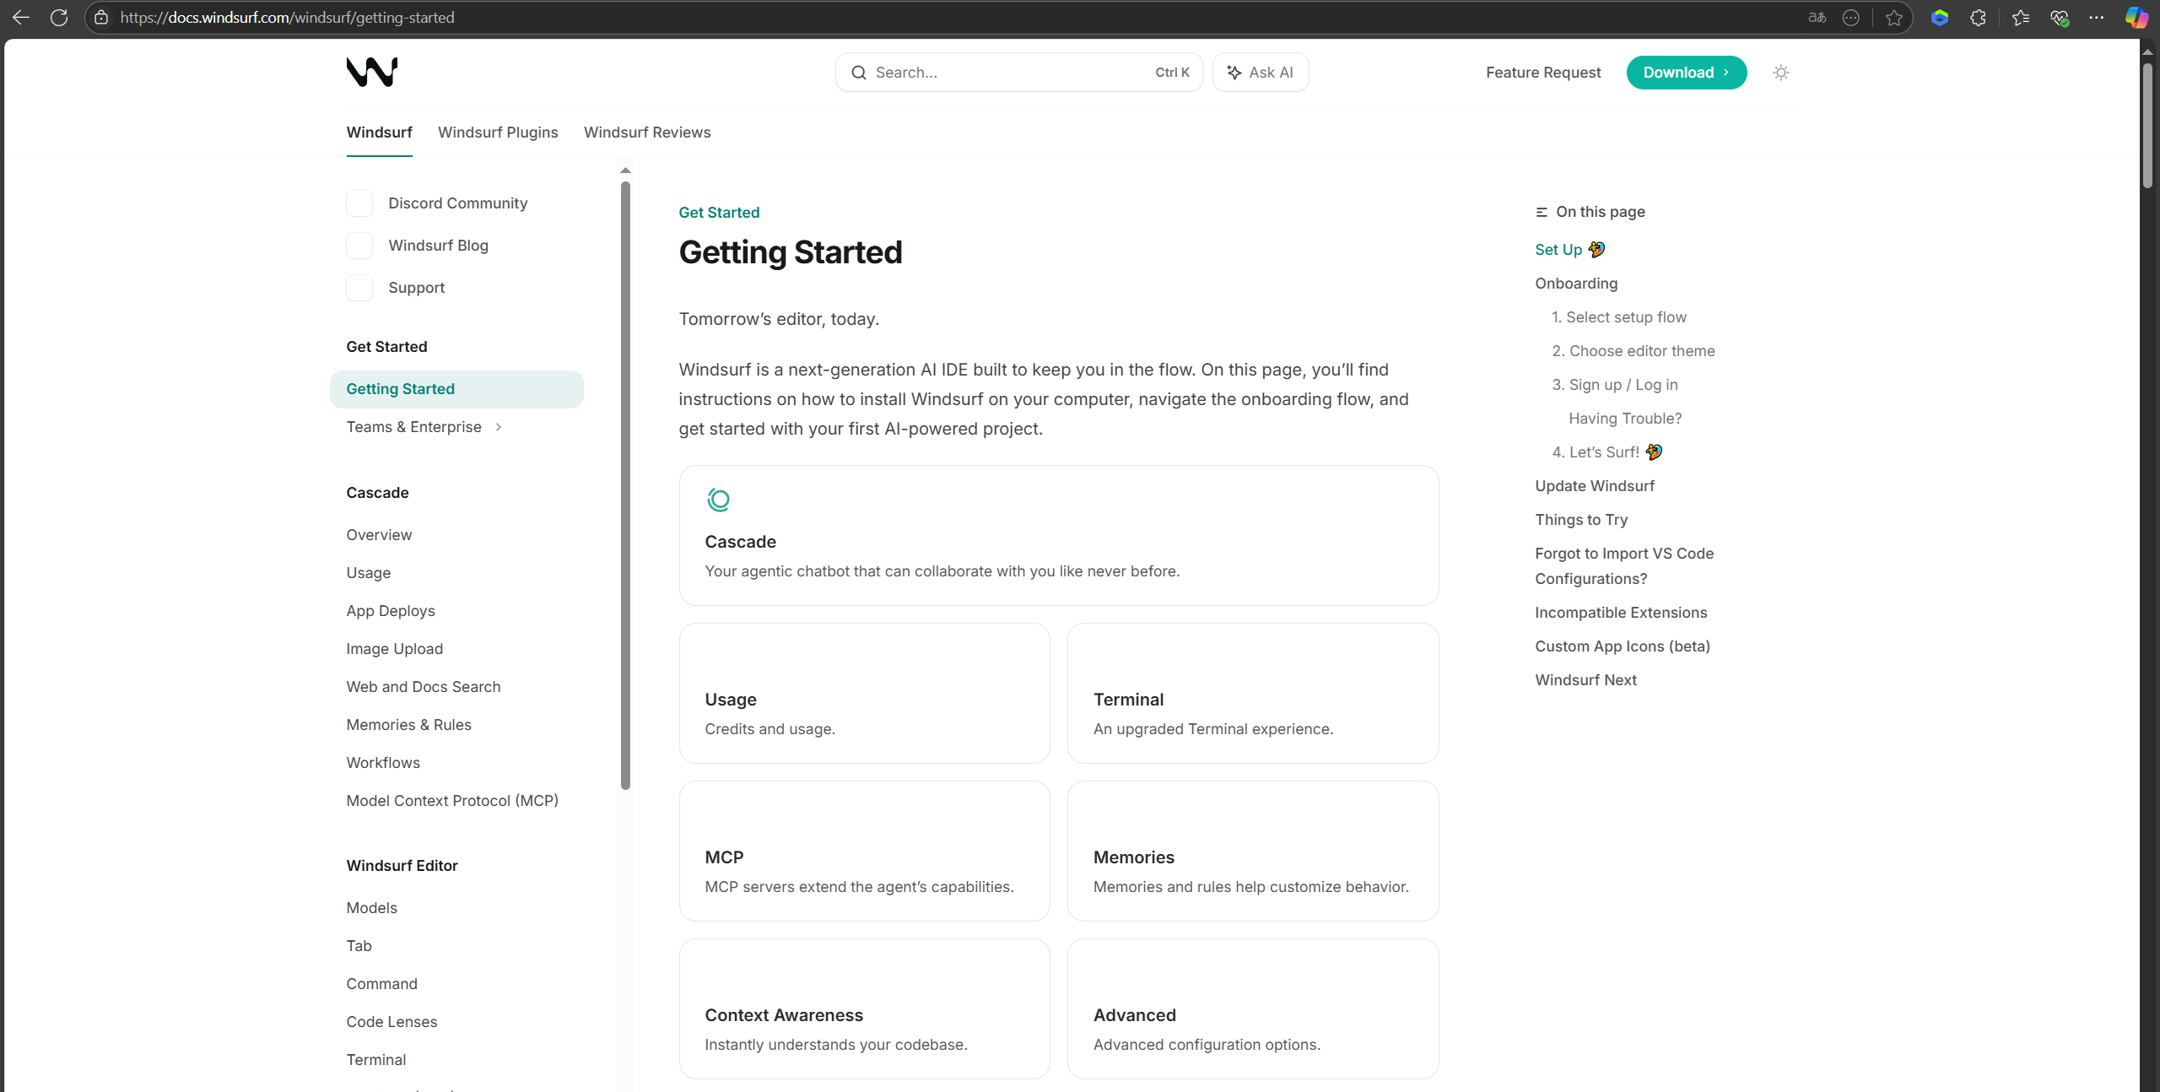The width and height of the screenshot is (2160, 1092).
Task: Open the browser Extensions puzzle icon
Action: (1978, 18)
